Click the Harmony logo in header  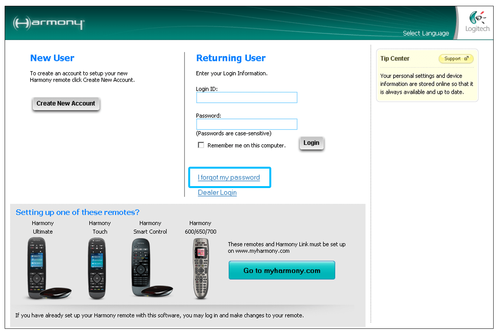pyautogui.click(x=49, y=23)
